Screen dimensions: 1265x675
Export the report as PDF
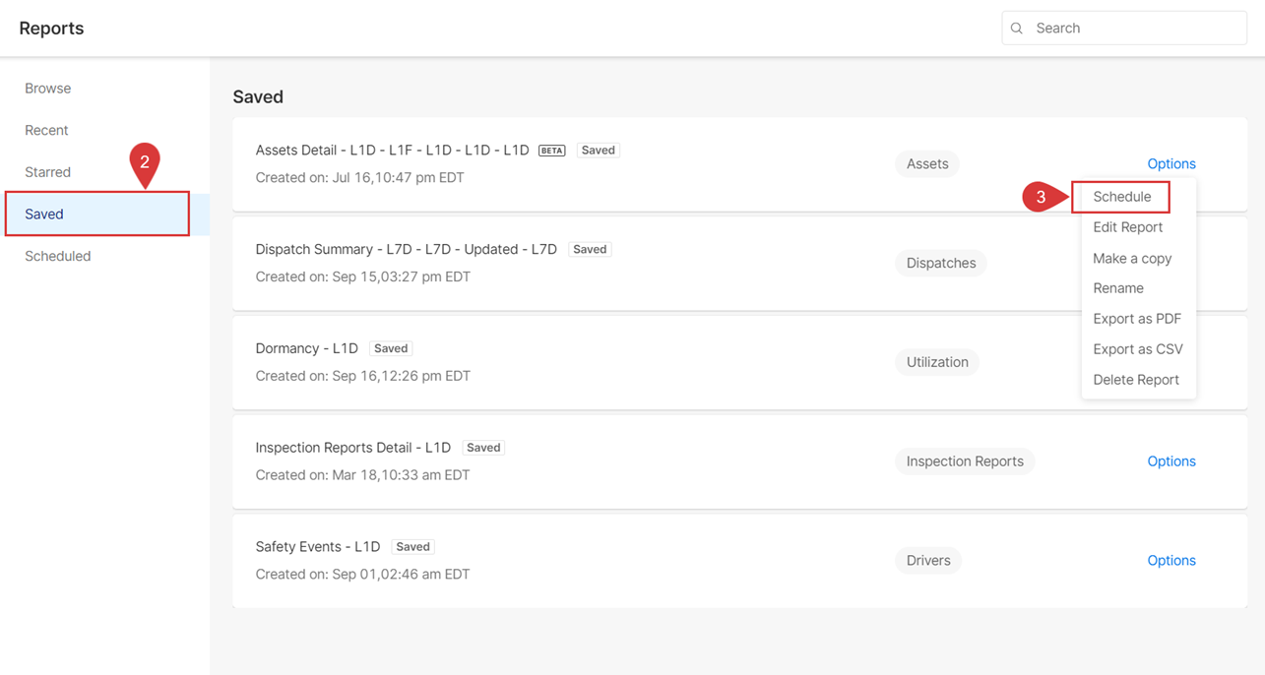click(x=1136, y=319)
